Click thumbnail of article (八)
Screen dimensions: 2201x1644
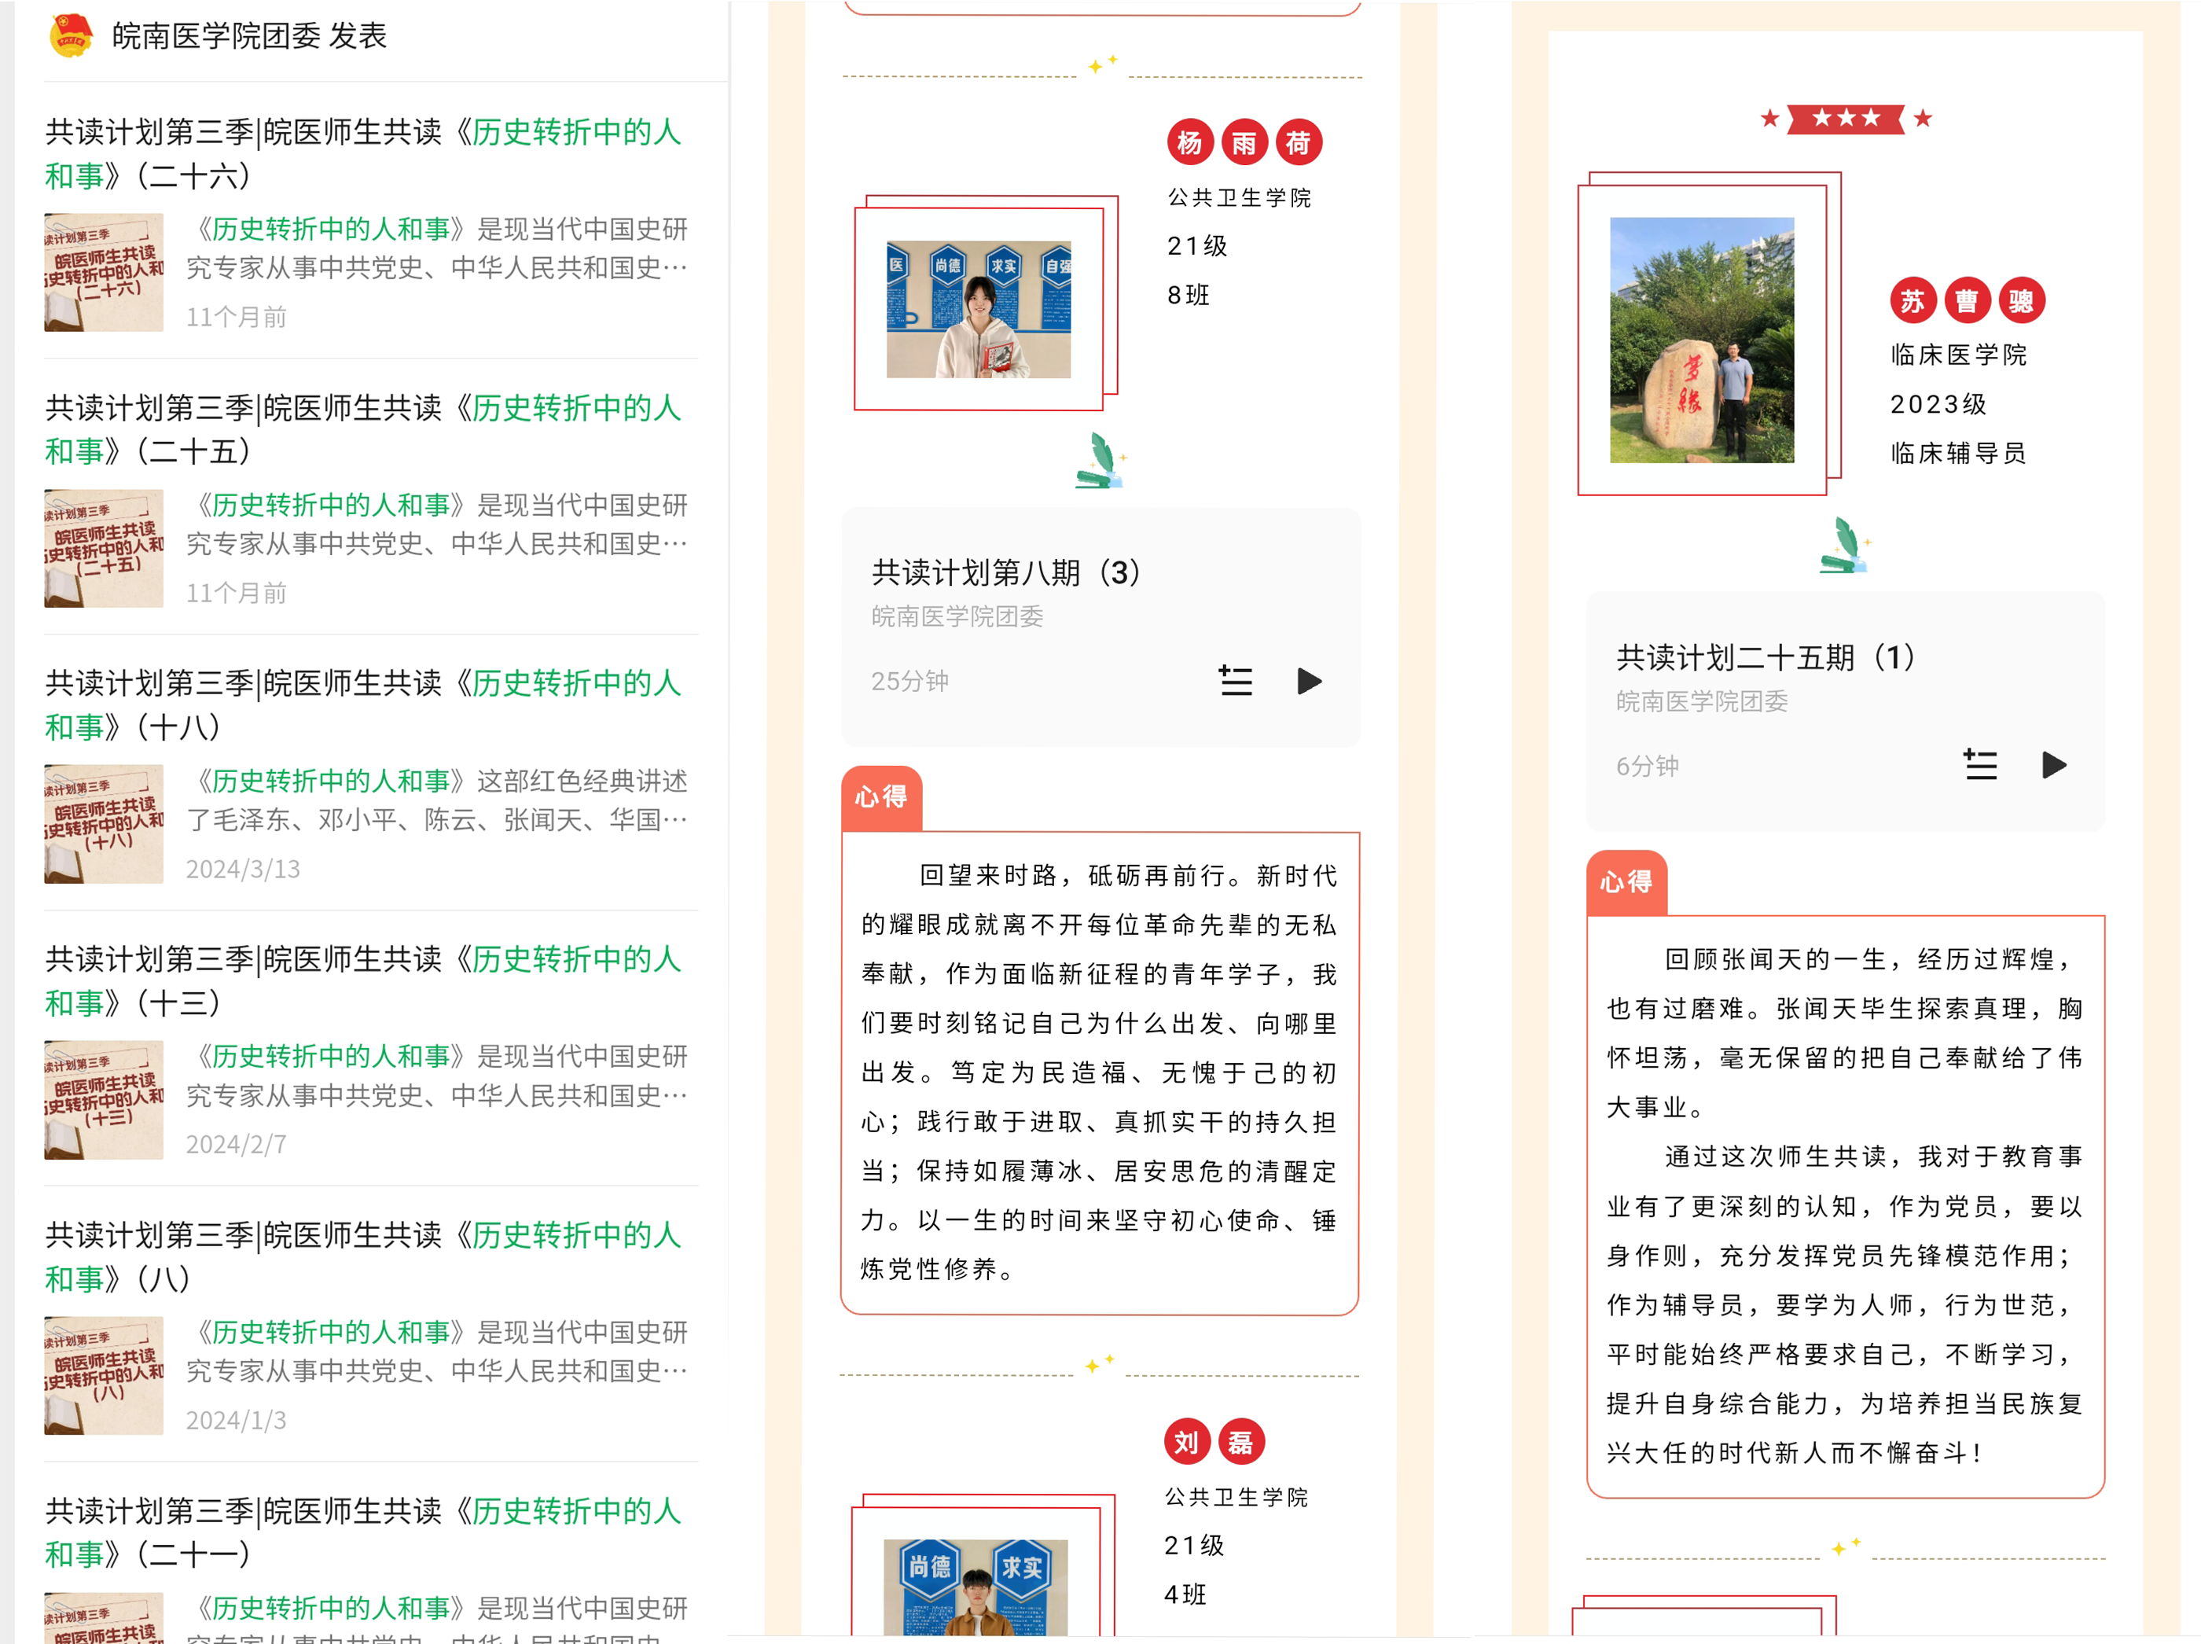coord(104,1375)
